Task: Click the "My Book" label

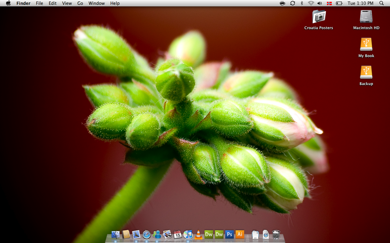Action: point(366,56)
